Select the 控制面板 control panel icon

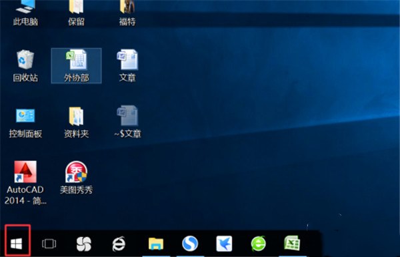(25, 115)
